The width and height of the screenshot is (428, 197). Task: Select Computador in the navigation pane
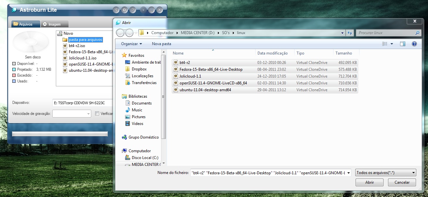coord(140,151)
